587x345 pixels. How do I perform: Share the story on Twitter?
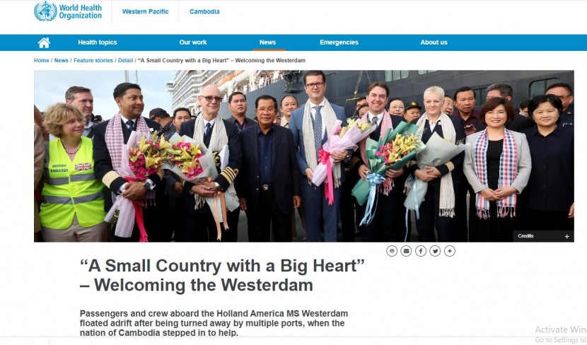click(435, 251)
